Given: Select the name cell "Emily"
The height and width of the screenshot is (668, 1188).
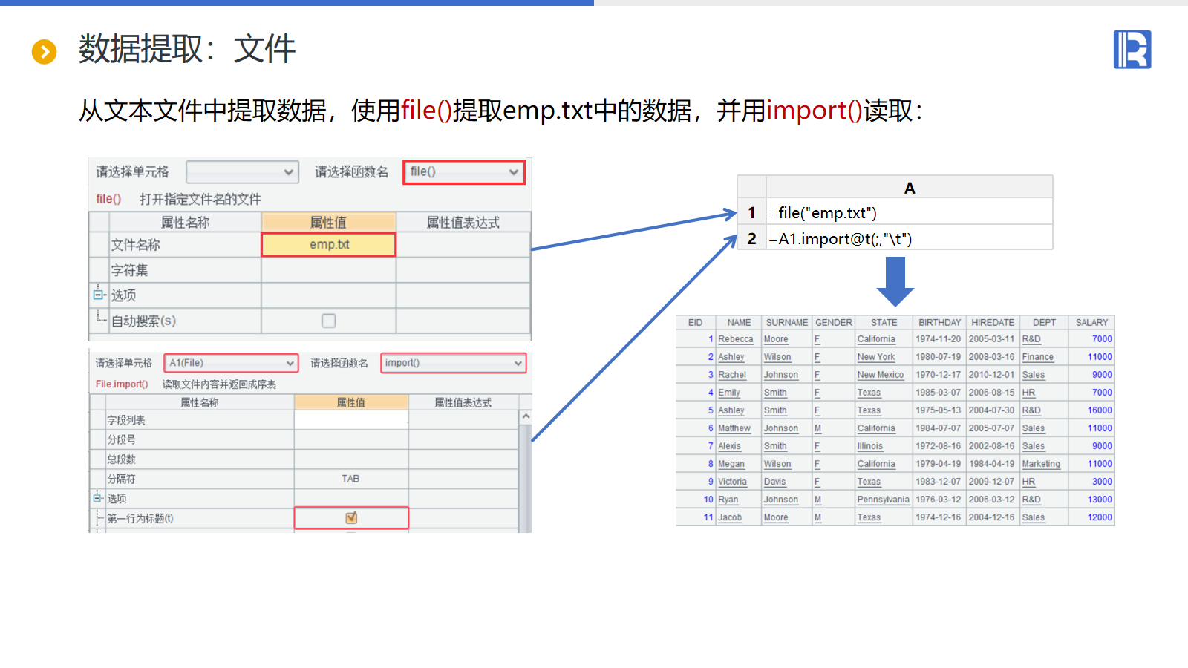Looking at the screenshot, I should click(739, 393).
